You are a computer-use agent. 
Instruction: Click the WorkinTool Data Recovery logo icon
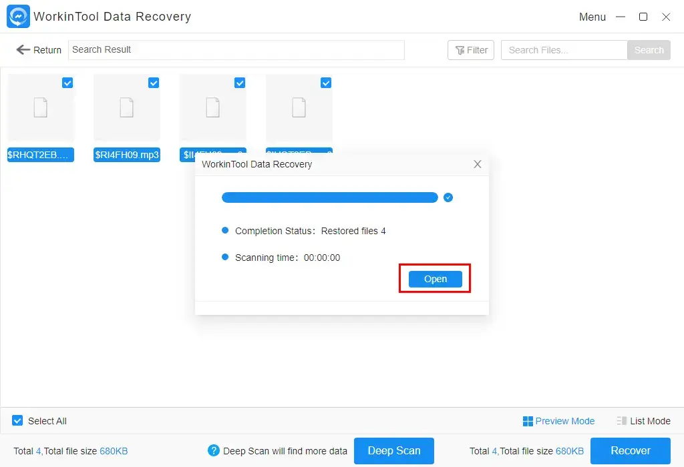tap(18, 17)
